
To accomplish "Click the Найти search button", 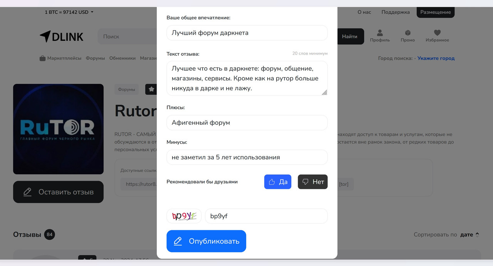I will pos(350,37).
